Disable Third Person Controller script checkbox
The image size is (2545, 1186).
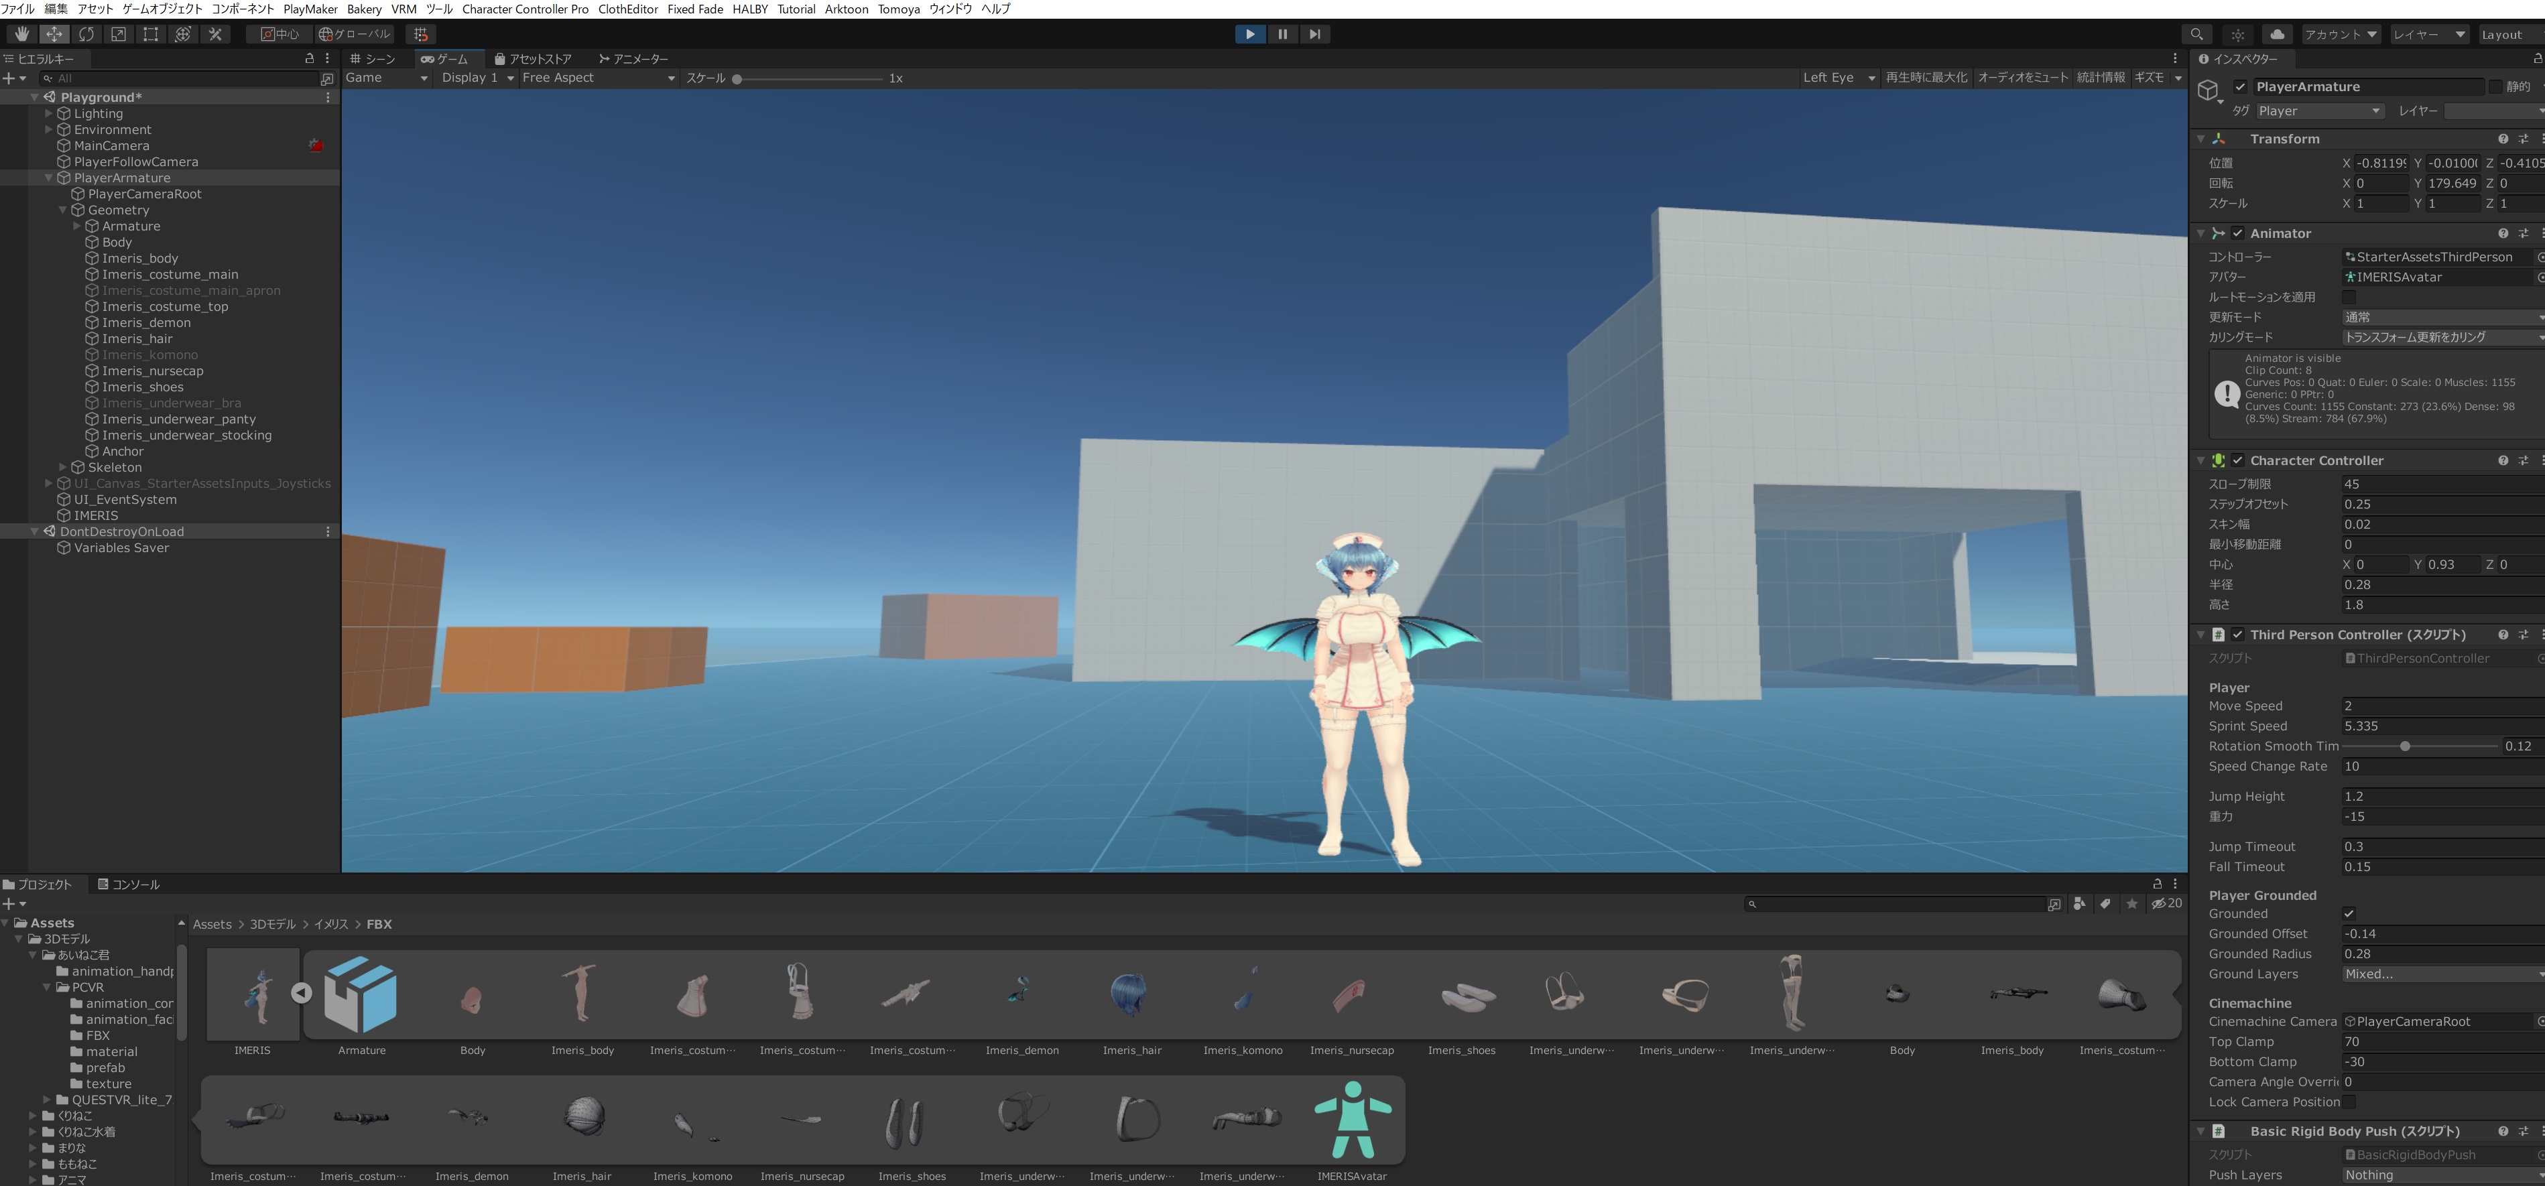pos(2238,635)
